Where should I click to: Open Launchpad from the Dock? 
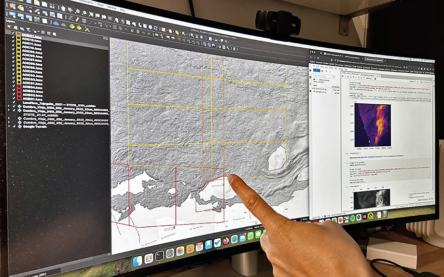149,259
